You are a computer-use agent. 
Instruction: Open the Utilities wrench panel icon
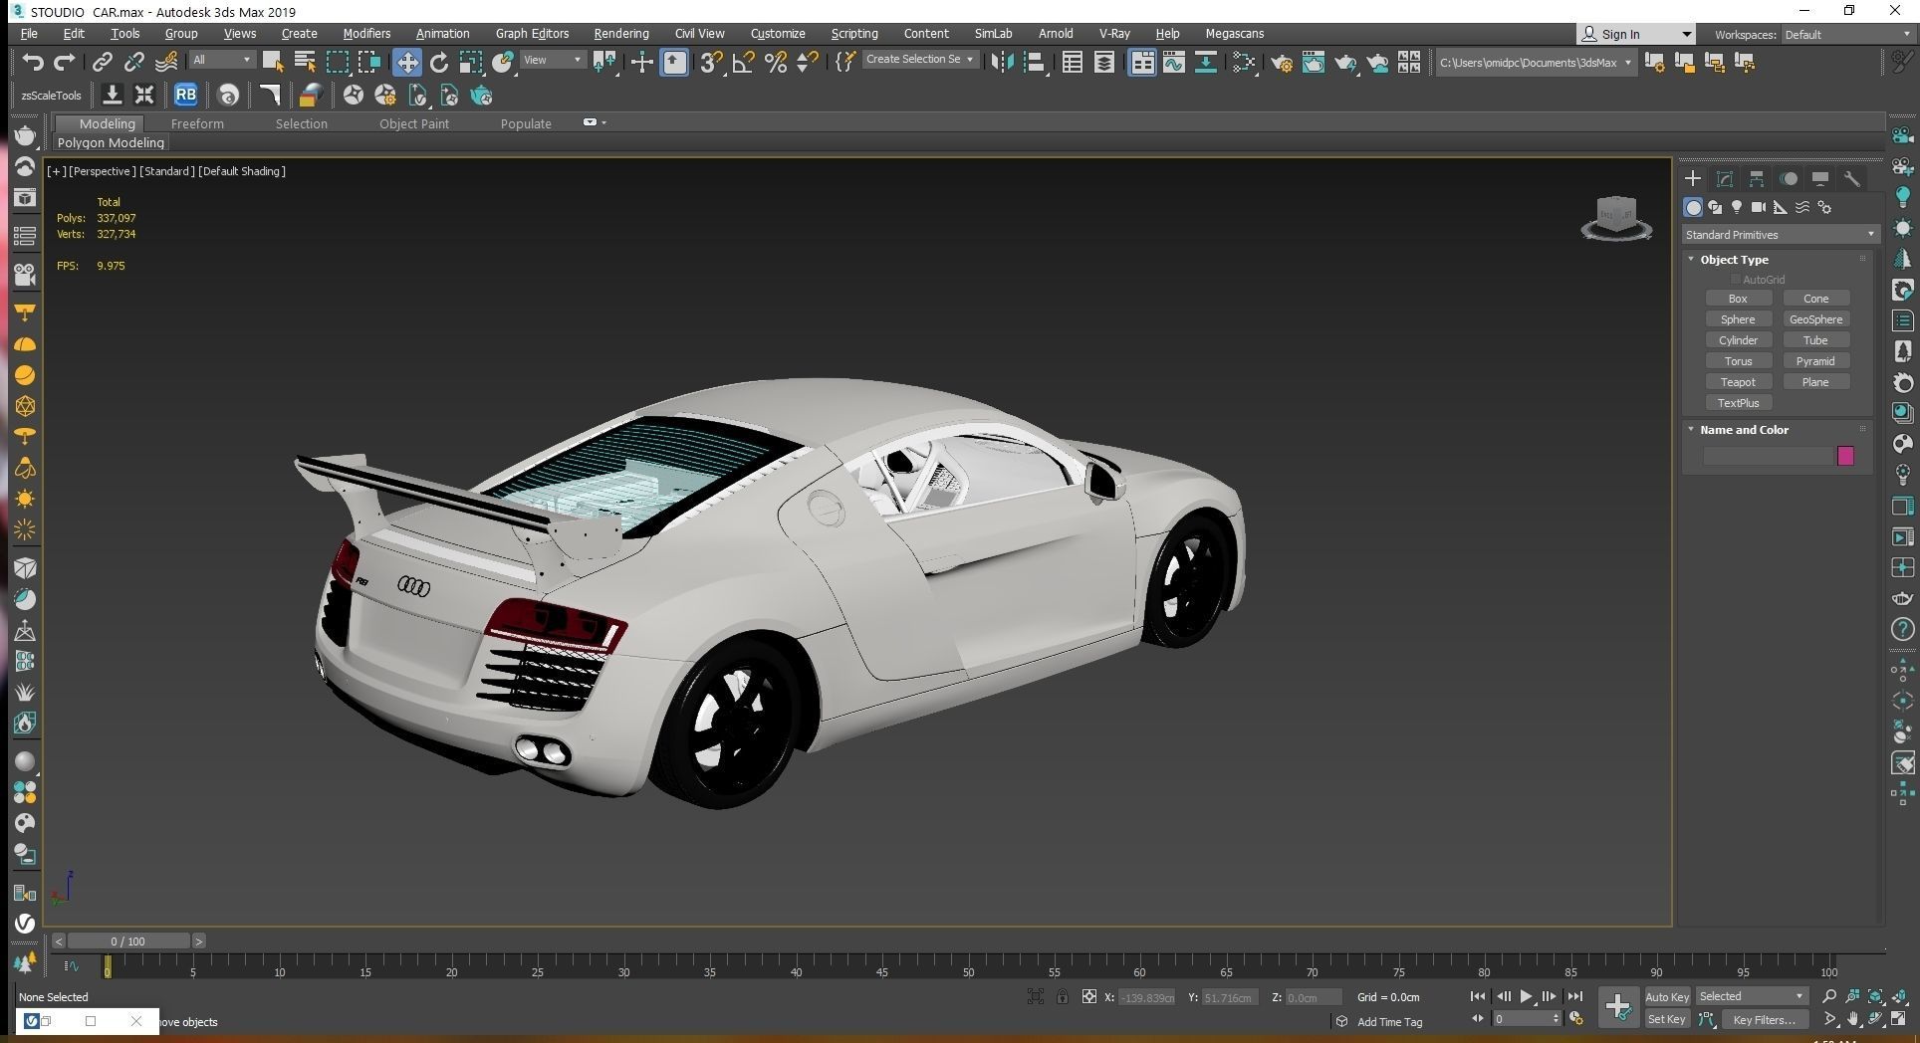click(1852, 179)
